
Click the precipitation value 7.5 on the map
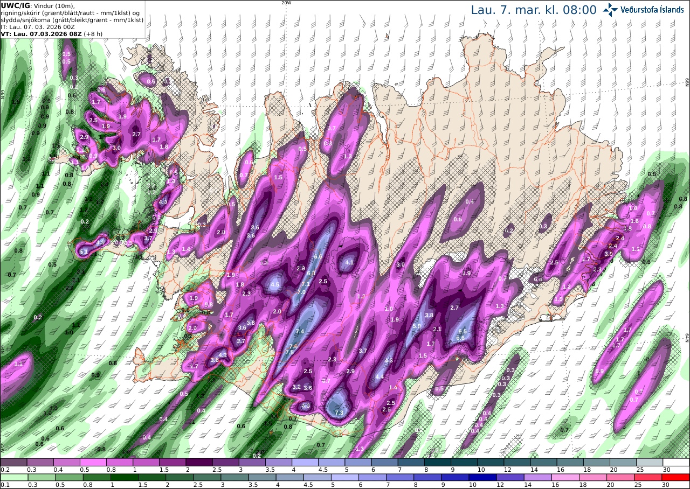289,352
